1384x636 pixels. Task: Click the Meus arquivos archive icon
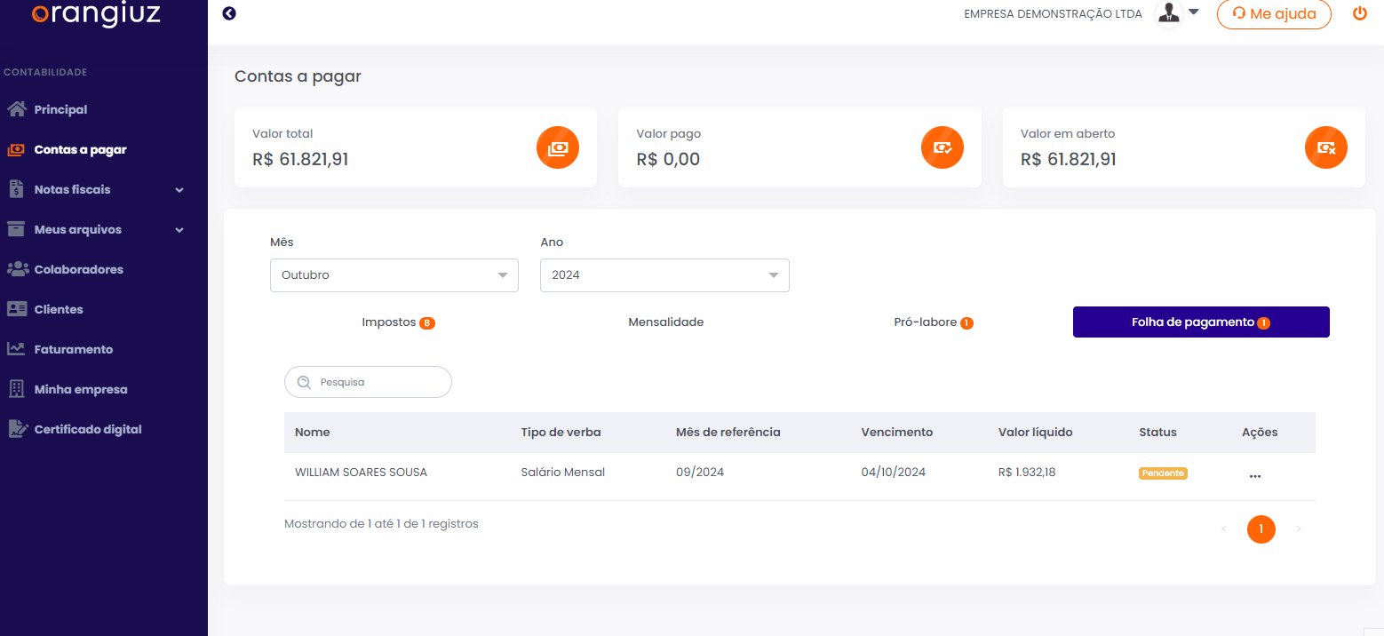[16, 229]
